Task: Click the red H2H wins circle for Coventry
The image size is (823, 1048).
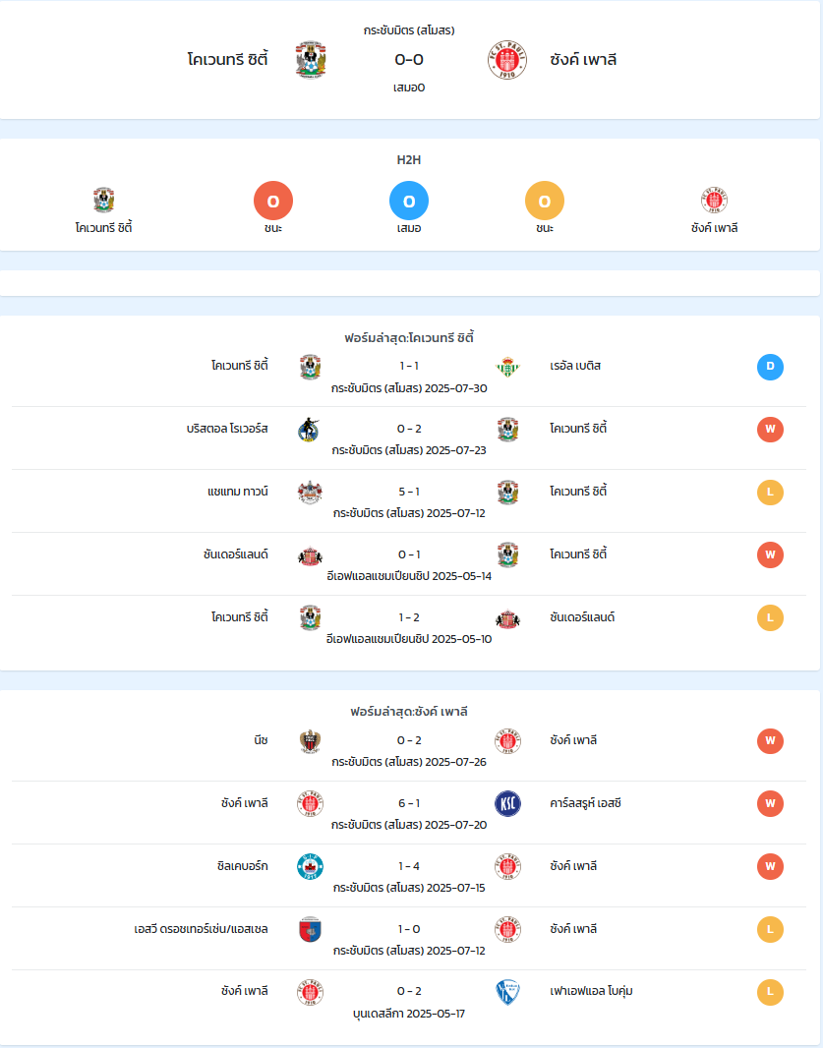Action: (x=273, y=201)
